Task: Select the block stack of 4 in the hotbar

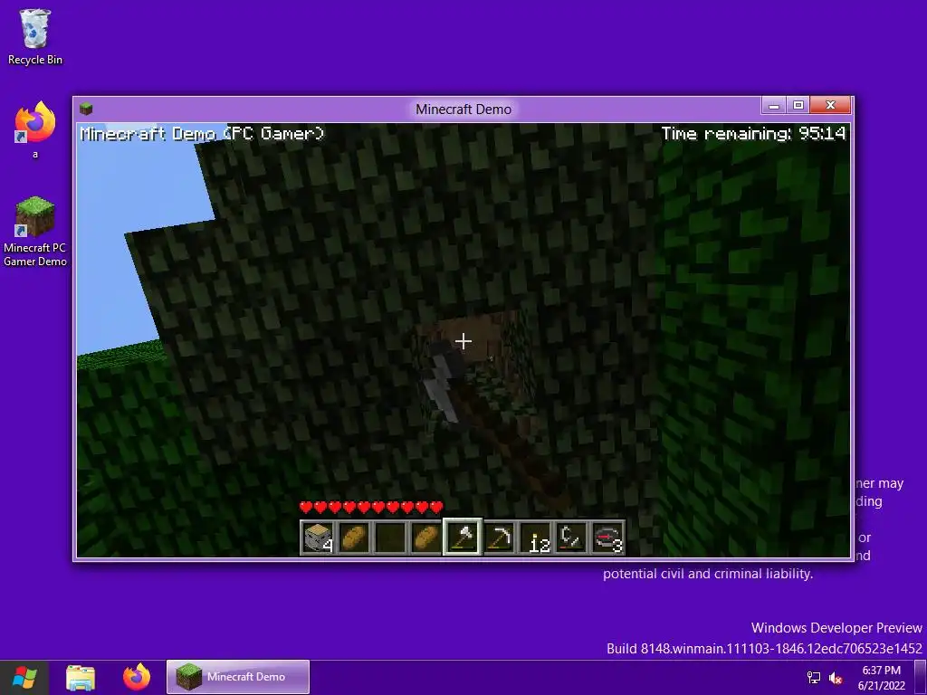Action: click(x=318, y=538)
